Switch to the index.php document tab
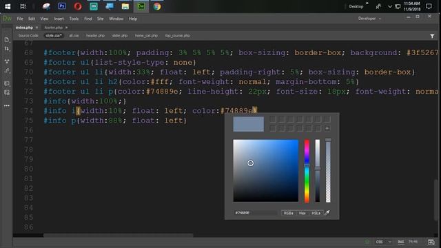 [x=24, y=28]
